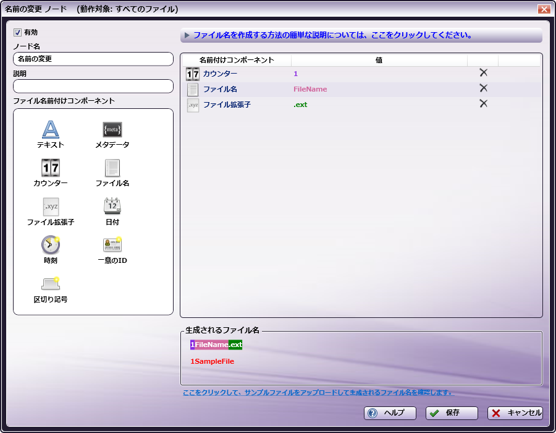Toggle the 有効 (enabled) checkbox
556x433 pixels.
[17, 32]
